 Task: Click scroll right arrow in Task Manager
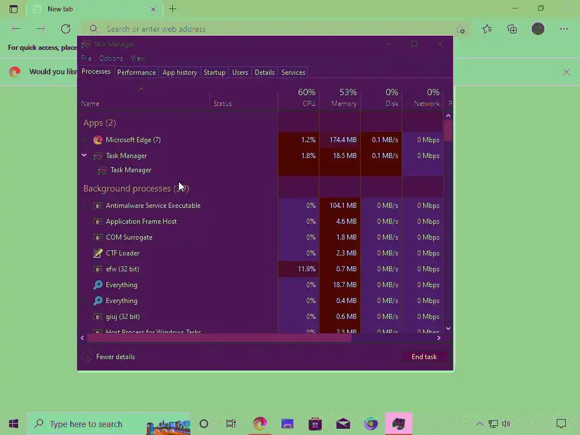pyautogui.click(x=439, y=338)
